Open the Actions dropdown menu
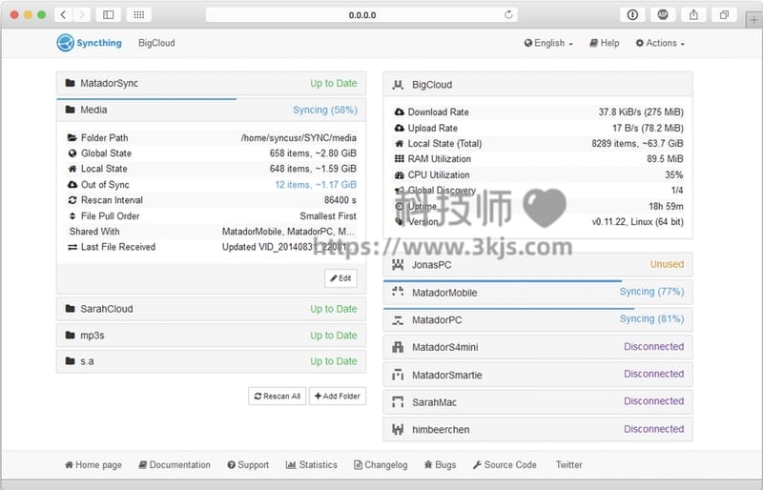Screen dimensions: 763x490 coord(660,43)
